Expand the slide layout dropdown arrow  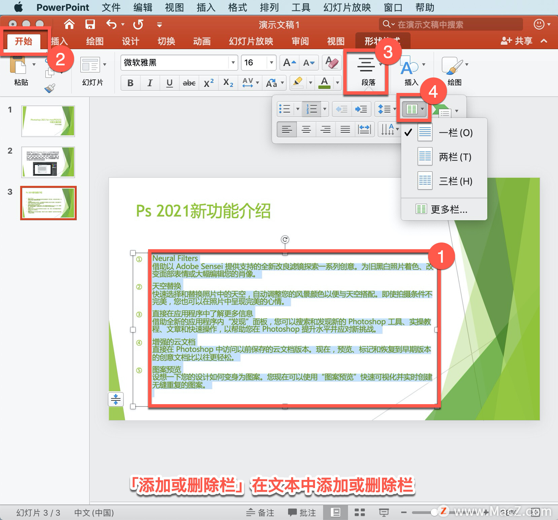[105, 64]
